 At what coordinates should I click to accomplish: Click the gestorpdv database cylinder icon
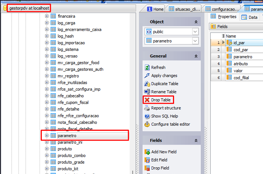pyautogui.click(x=5, y=8)
